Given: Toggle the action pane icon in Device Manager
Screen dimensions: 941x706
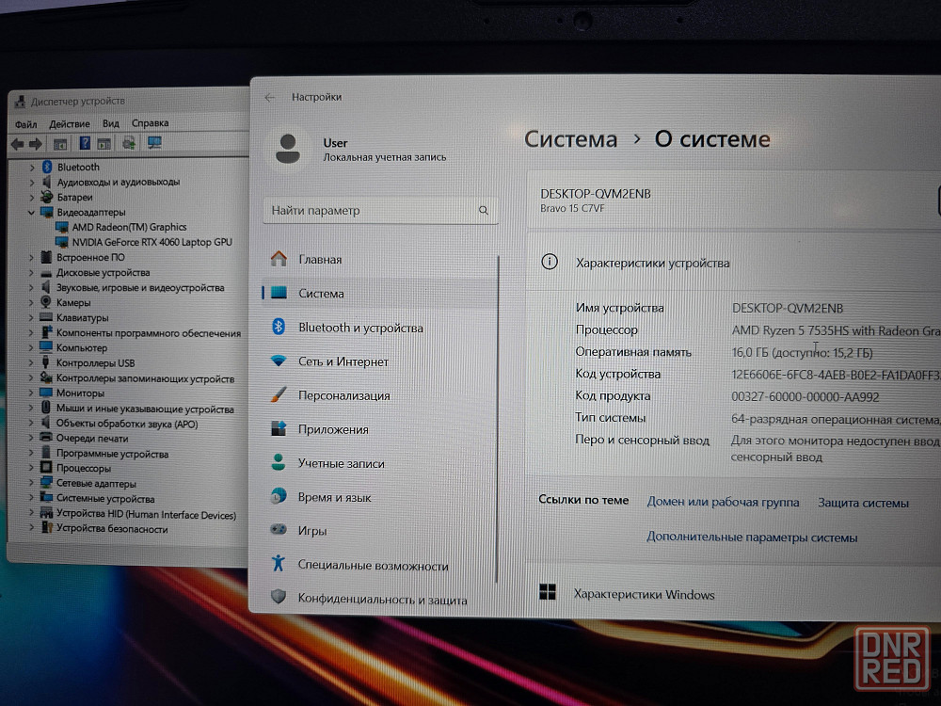Looking at the screenshot, I should (x=104, y=144).
